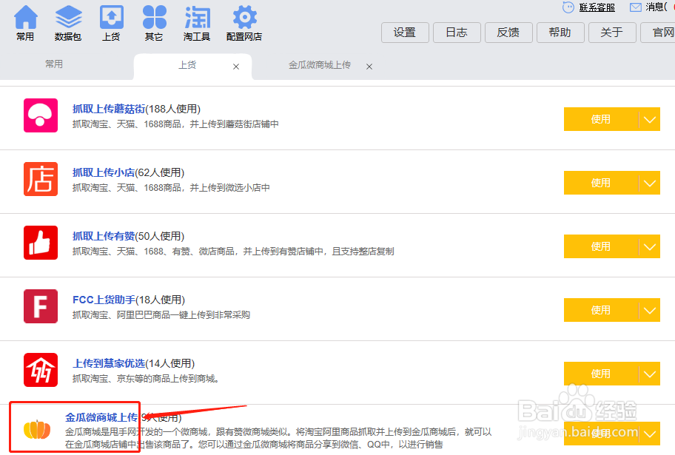
Task: Click description text 且支持整店复制
Action: click(363, 252)
